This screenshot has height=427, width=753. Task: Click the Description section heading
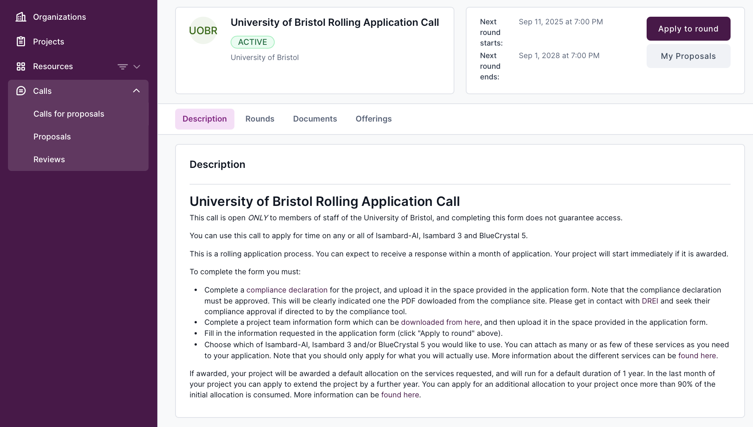[x=217, y=164]
